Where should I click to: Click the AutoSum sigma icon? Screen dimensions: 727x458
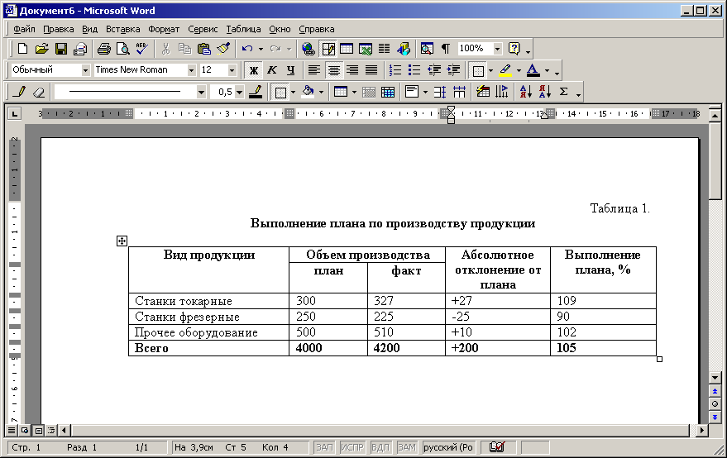(564, 92)
